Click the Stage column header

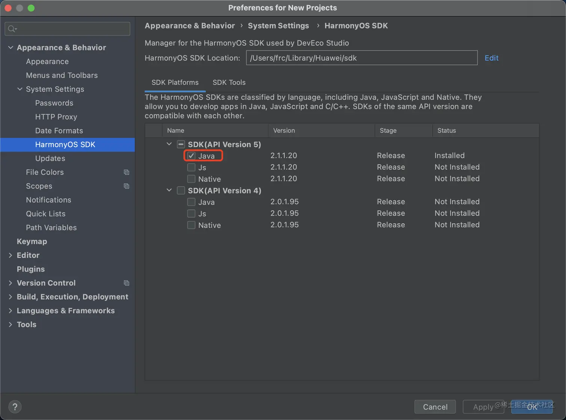coord(404,130)
